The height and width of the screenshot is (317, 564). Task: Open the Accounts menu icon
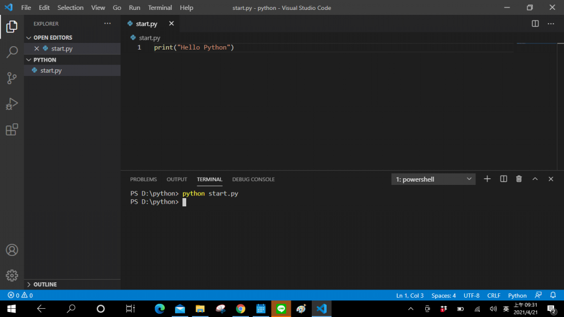[12, 250]
